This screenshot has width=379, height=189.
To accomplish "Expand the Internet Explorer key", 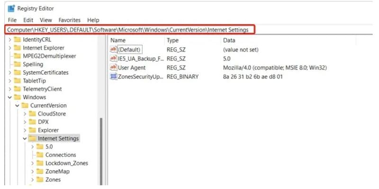I will (10, 48).
